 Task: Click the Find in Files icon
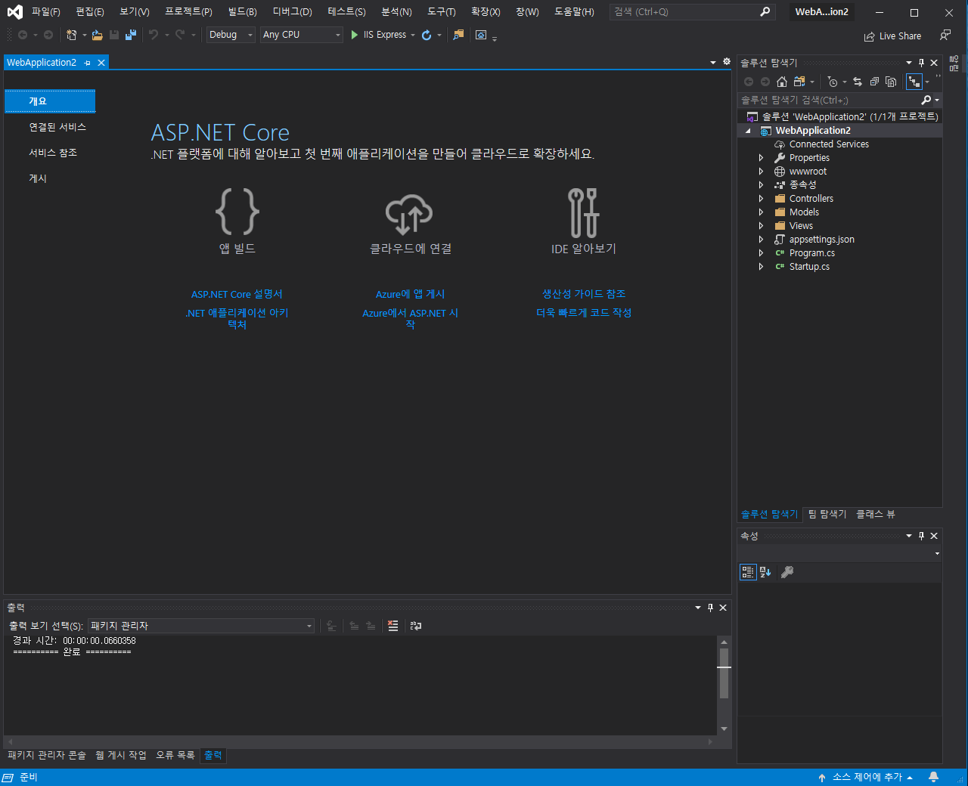tap(458, 35)
